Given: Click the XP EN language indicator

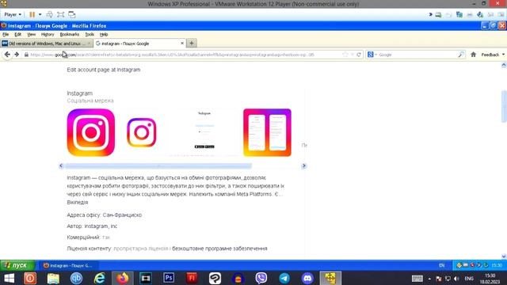Looking at the screenshot, I should [x=442, y=265].
